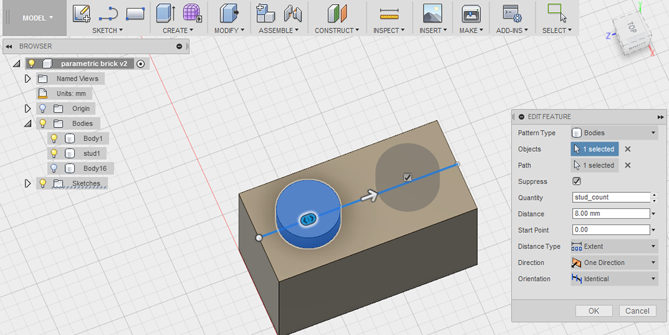Open the Distance Type Extent dropdown
669x335 pixels.
tap(615, 246)
